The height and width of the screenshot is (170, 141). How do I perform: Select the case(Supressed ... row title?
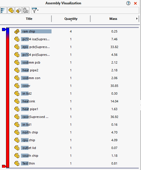35,117
